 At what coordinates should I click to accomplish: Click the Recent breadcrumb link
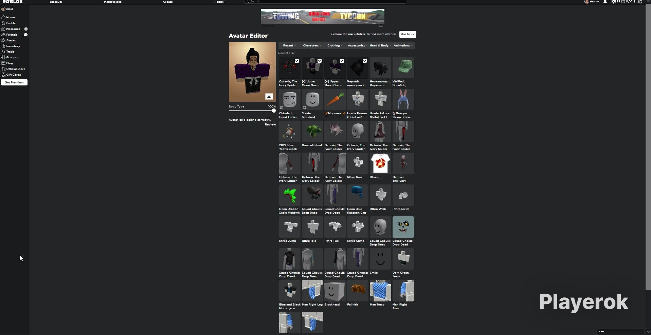point(283,53)
